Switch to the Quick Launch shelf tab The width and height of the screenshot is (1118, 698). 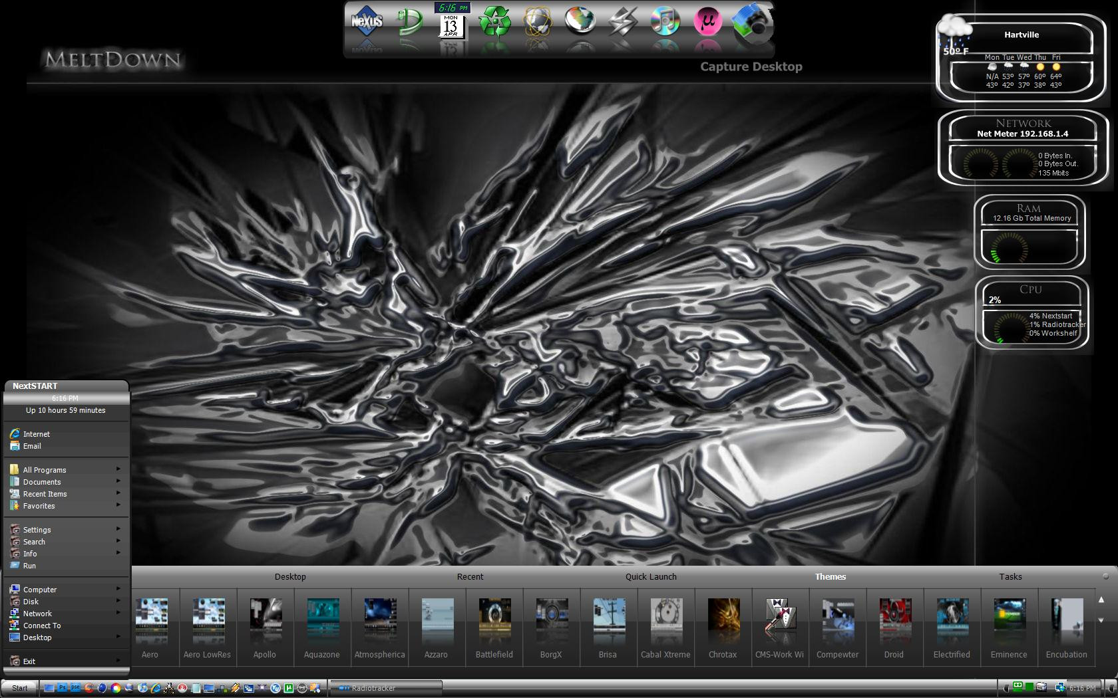click(x=650, y=576)
